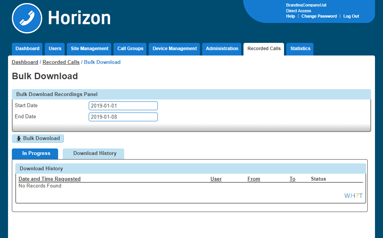383x238 pixels.
Task: Sort table by From column
Action: (253, 179)
